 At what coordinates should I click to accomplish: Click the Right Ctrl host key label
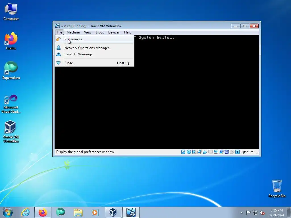point(247,152)
